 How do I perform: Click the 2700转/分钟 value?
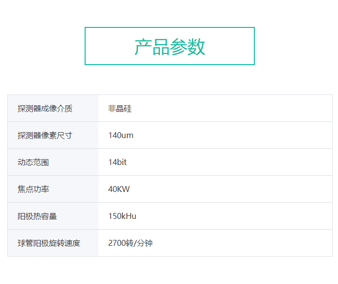(x=130, y=243)
